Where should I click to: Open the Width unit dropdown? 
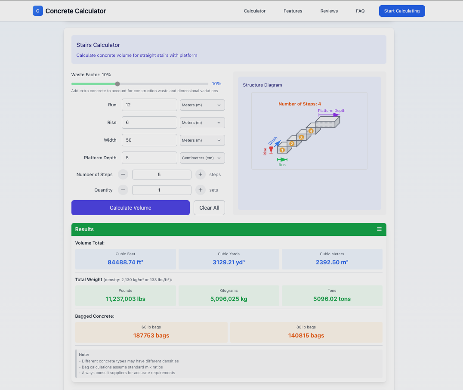tap(202, 140)
